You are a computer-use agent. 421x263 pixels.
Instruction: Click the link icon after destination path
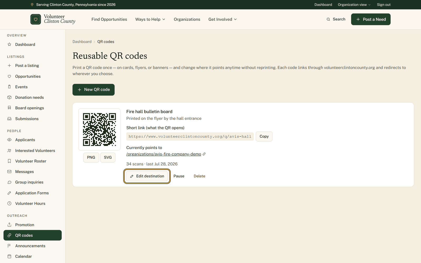(x=204, y=154)
